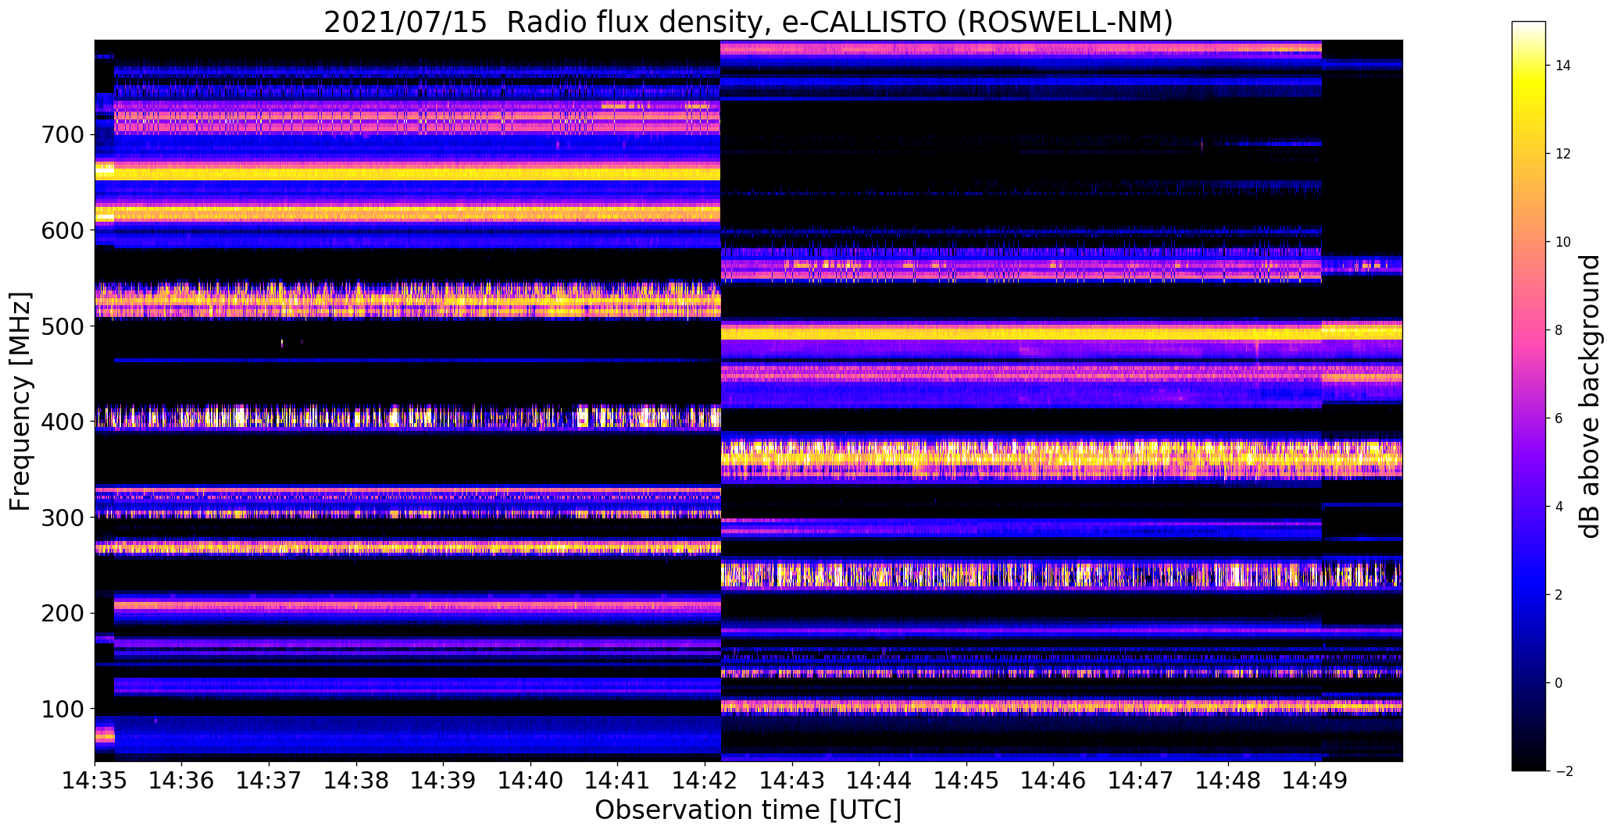Click the 14:46 time tick label
Image resolution: width=1614 pixels, height=833 pixels.
point(1053,781)
